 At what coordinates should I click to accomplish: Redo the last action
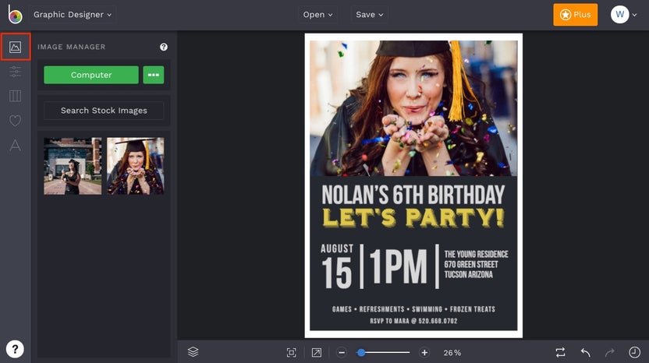pos(610,352)
